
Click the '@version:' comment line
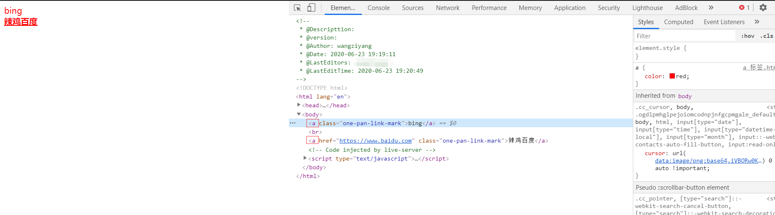(318, 37)
